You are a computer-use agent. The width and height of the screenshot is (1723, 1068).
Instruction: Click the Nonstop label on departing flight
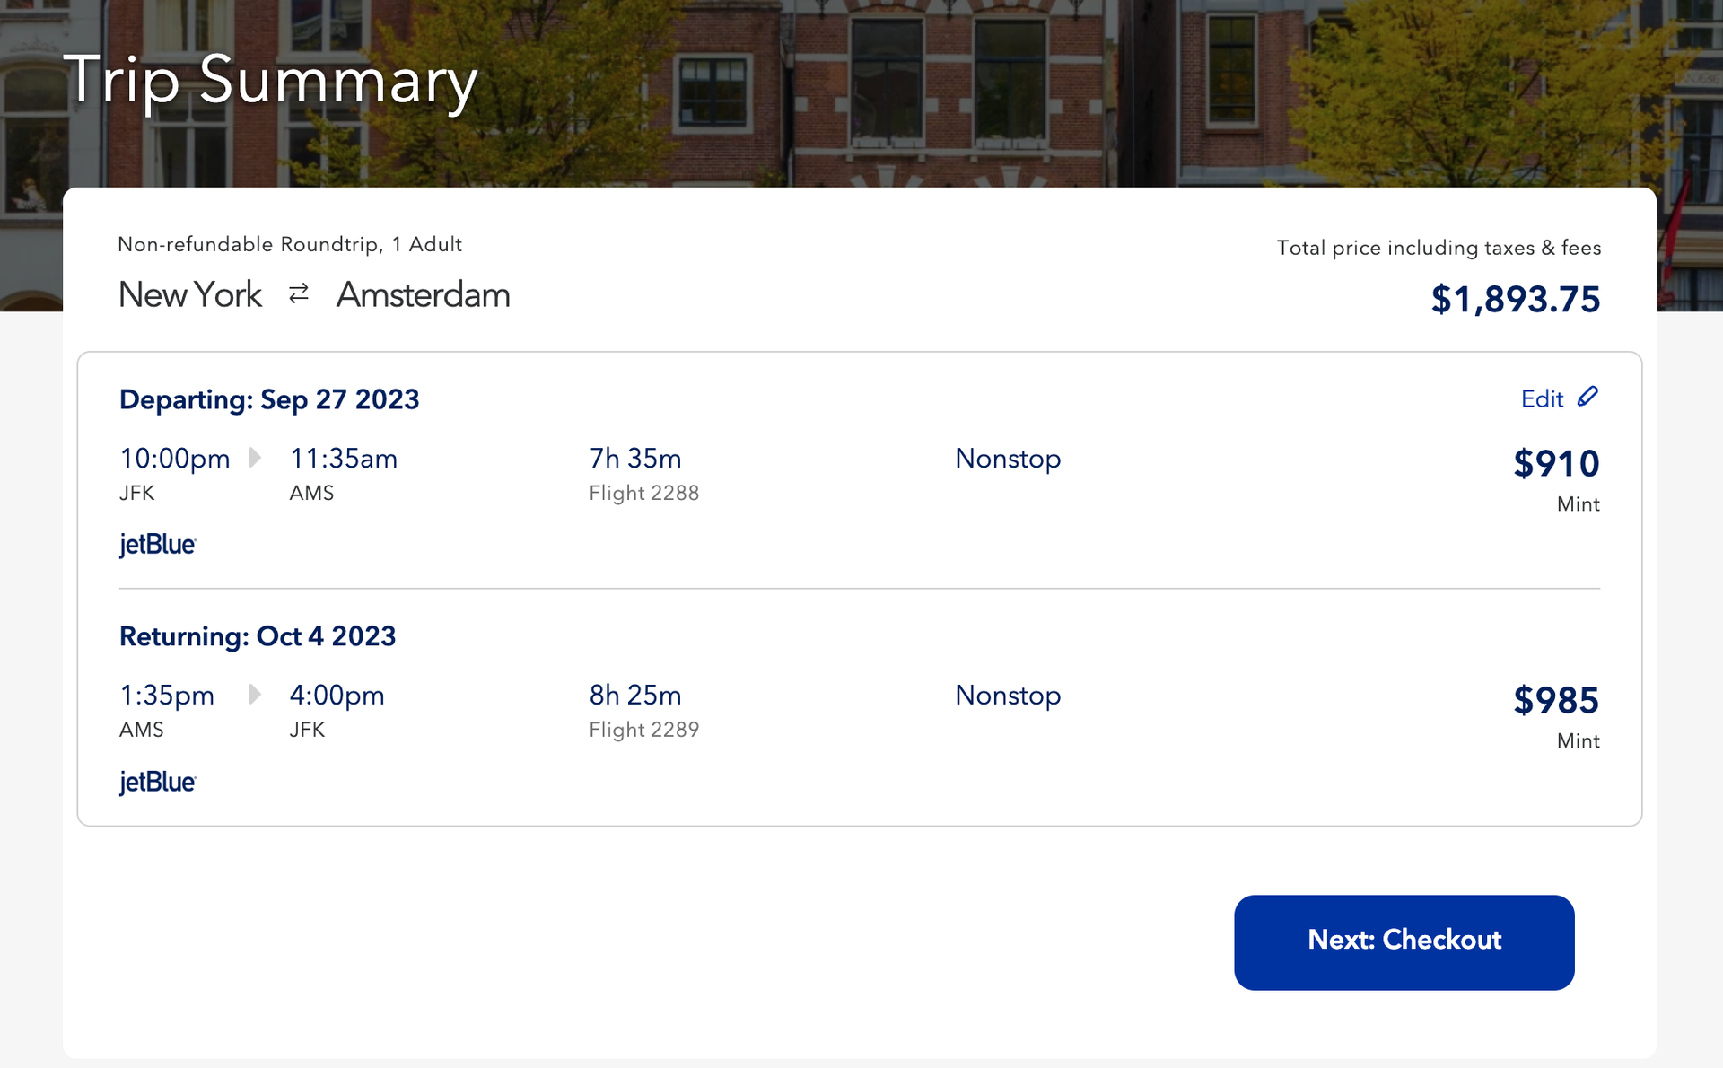[1008, 458]
